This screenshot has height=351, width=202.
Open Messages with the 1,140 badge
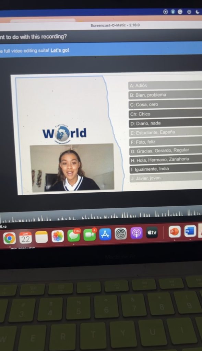tap(74, 235)
